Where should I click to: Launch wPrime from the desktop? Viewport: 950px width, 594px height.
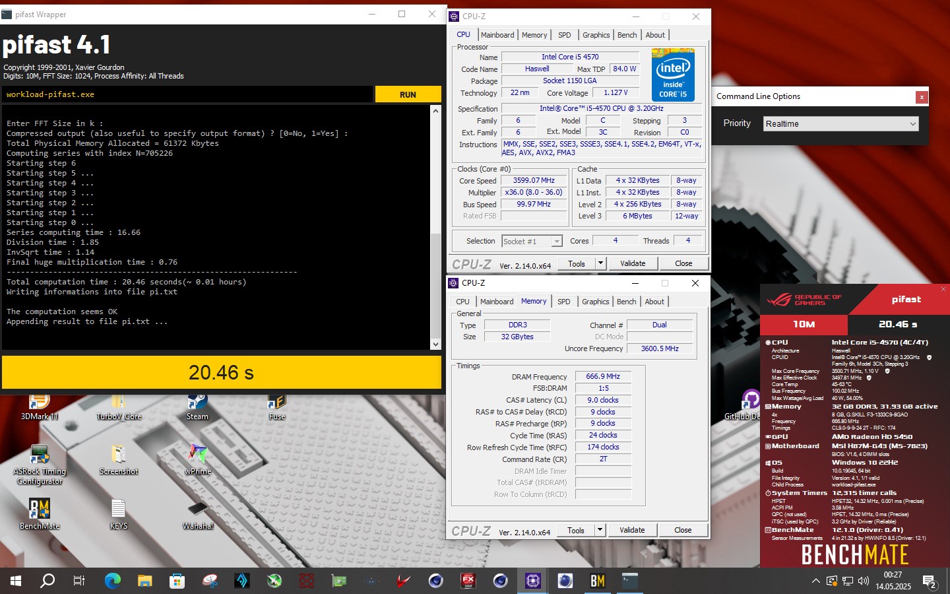[x=198, y=460]
